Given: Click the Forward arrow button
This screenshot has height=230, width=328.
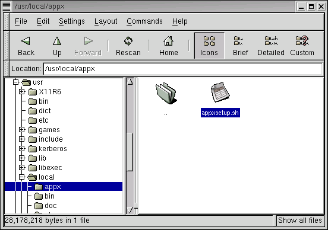Looking at the screenshot, I should tap(88, 46).
